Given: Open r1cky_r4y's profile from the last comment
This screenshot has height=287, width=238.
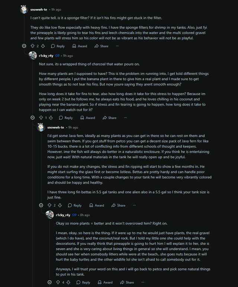Looking at the screenshot, I should [x=63, y=215].
